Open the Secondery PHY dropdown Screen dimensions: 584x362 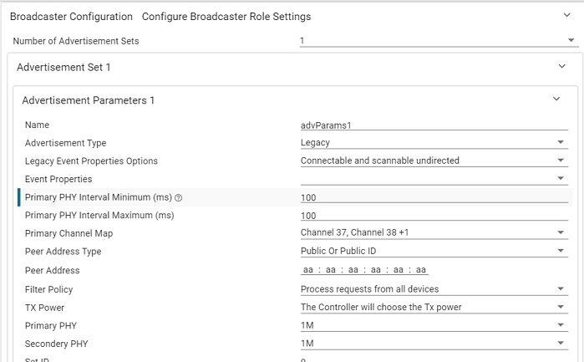pyautogui.click(x=433, y=344)
